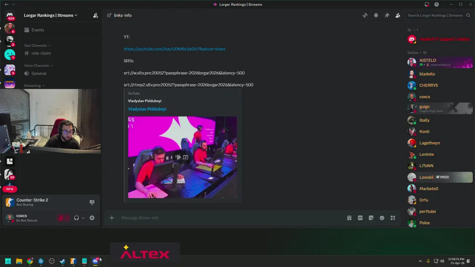Click the Vladyslav Piddubnyi blue video title link
This screenshot has height=267, width=475.
pos(147,109)
